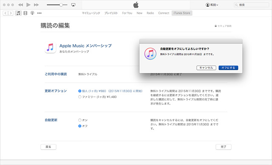Go forward with the right arrow button
The height and width of the screenshot is (165, 272).
click(x=11, y=13)
